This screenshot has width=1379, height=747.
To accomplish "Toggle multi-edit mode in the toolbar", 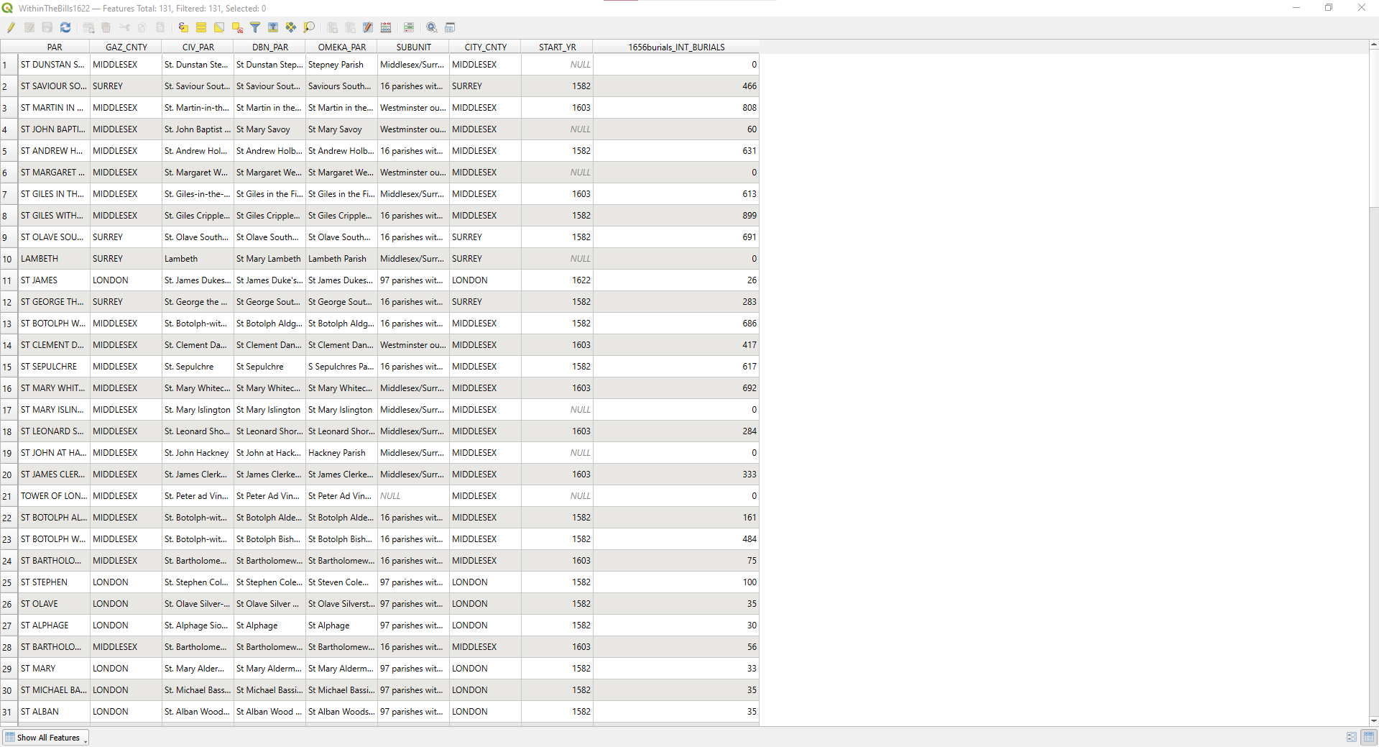I will 30,27.
